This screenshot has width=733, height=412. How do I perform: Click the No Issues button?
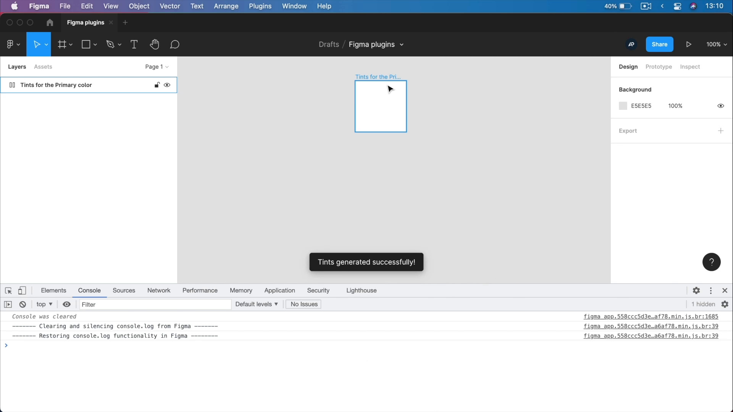(x=304, y=304)
